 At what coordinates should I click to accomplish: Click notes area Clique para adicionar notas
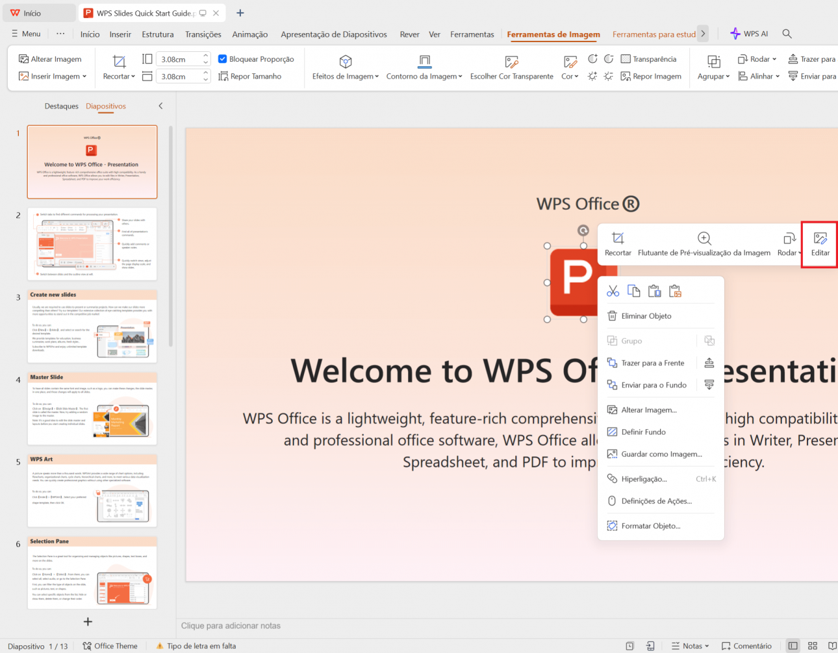231,626
